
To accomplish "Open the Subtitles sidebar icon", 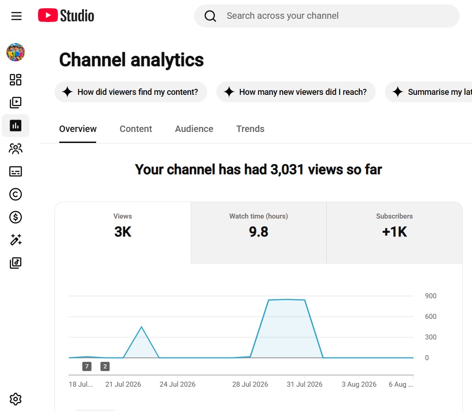I will point(16,171).
